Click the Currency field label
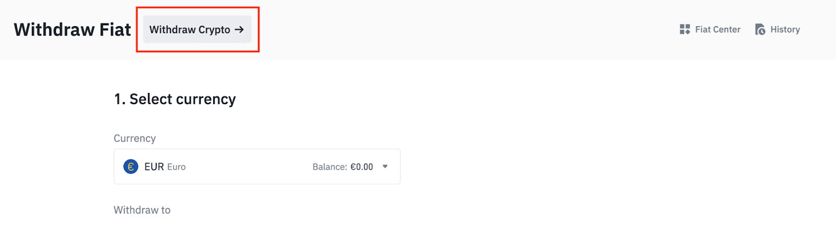This screenshot has height=247, width=836. 135,138
